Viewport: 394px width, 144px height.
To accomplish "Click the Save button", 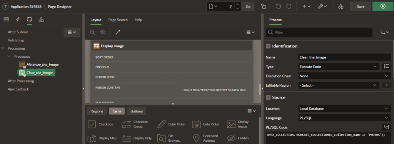I will [361, 7].
